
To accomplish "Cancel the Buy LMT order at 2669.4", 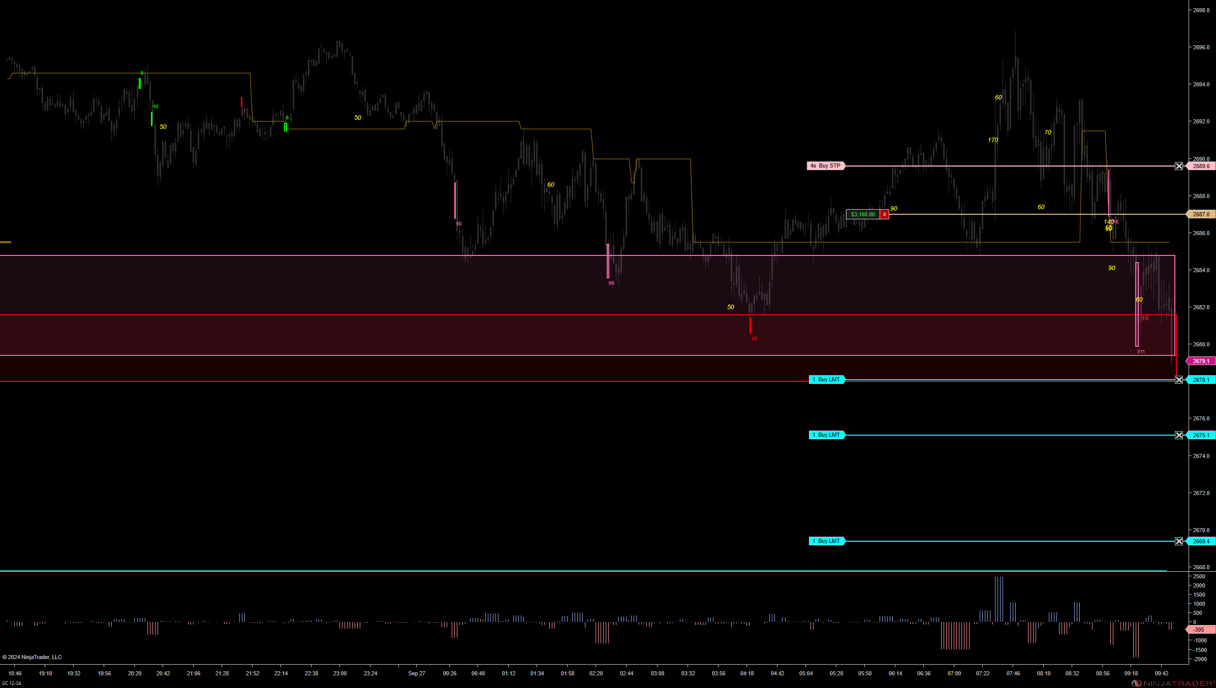I will point(1179,541).
